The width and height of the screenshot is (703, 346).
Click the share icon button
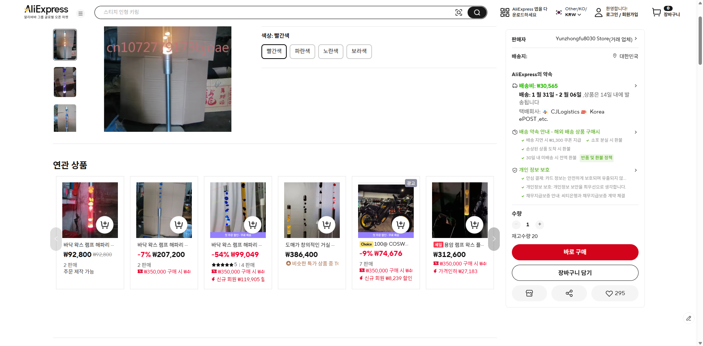point(569,293)
